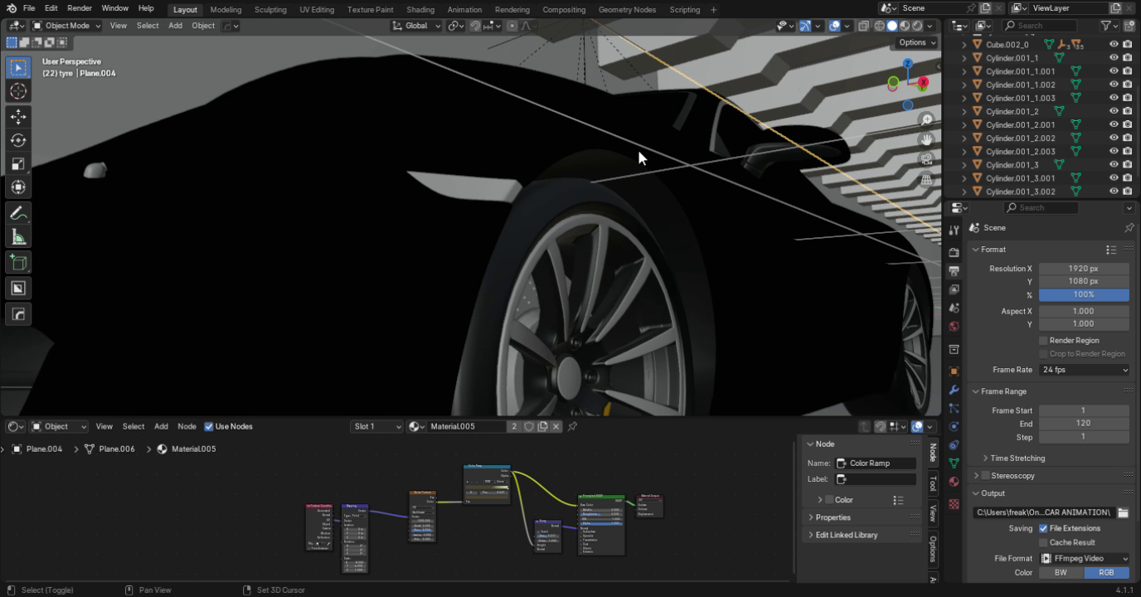The image size is (1141, 597).
Task: Toggle camera view icon in viewport
Action: 927,159
